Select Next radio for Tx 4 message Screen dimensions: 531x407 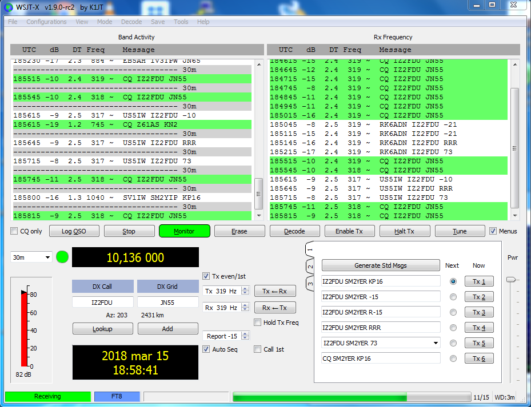tap(453, 328)
